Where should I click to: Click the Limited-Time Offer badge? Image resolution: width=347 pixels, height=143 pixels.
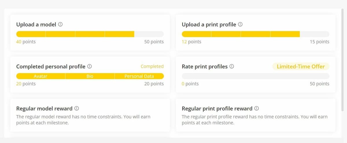click(301, 66)
